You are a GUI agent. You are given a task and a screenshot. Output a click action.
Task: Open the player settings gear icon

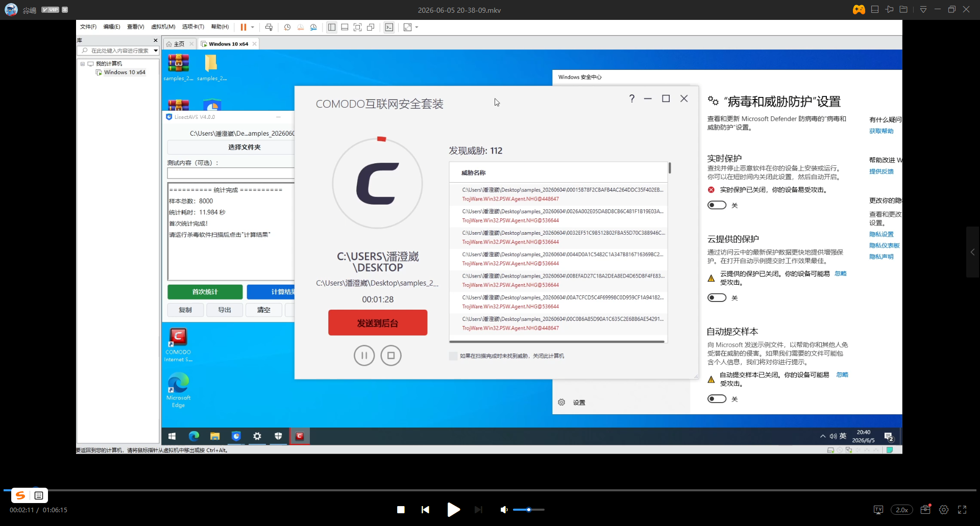944,510
